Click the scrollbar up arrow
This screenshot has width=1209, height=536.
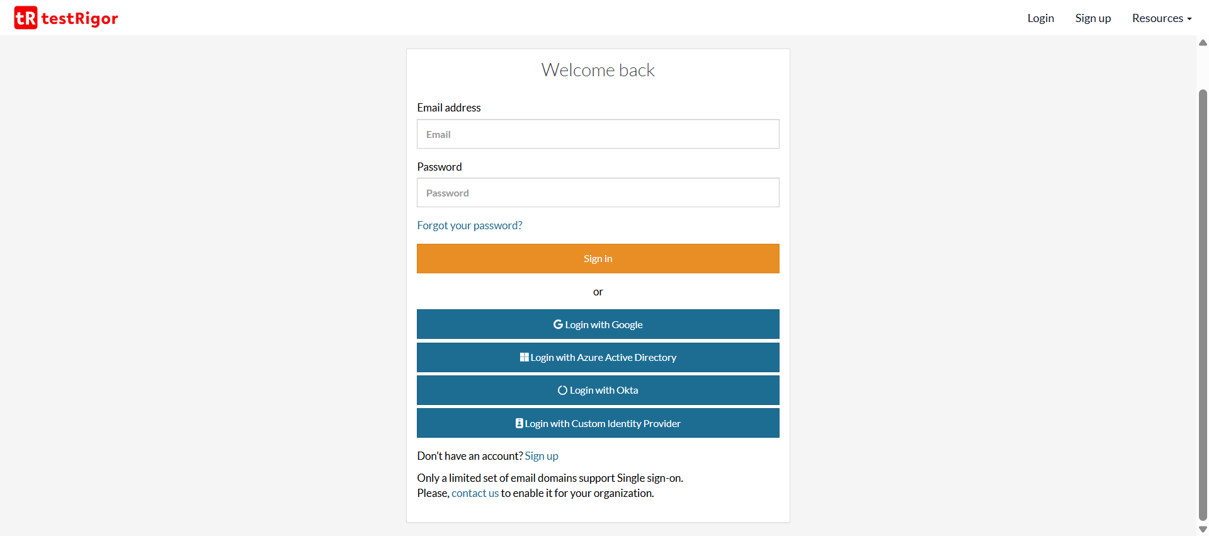[x=1202, y=42]
